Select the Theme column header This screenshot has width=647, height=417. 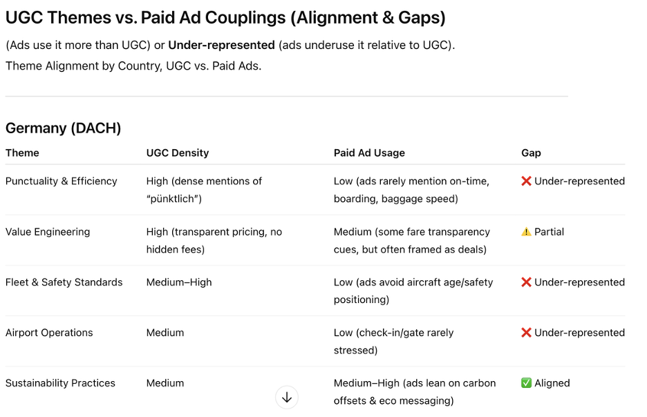coord(22,153)
